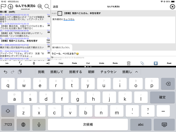176x132 pixels.
Task: Tap the keyboard clipboard paste icon
Action: point(20,72)
